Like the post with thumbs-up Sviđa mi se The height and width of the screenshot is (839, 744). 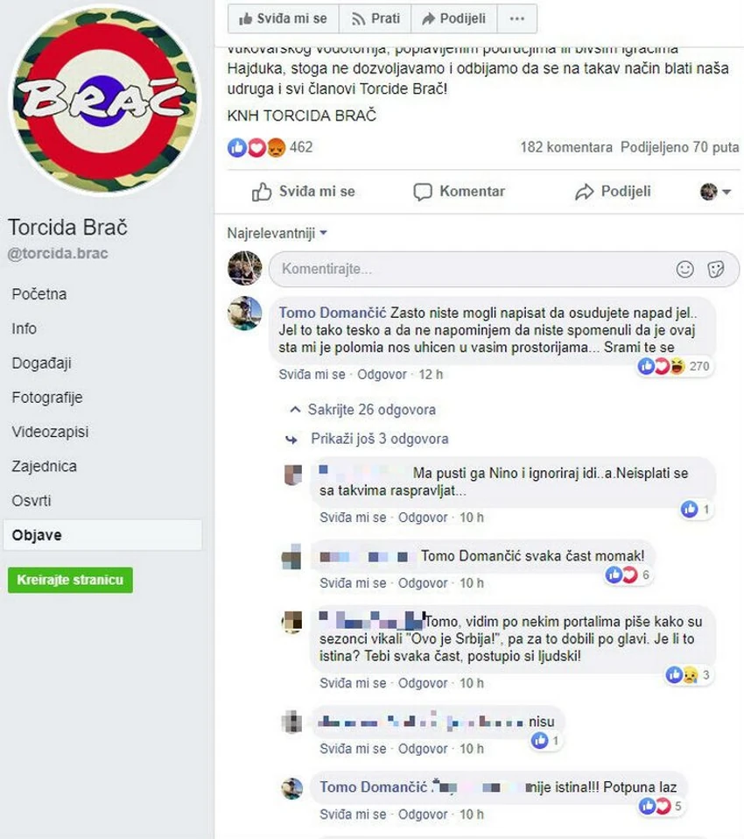pyautogui.click(x=303, y=192)
